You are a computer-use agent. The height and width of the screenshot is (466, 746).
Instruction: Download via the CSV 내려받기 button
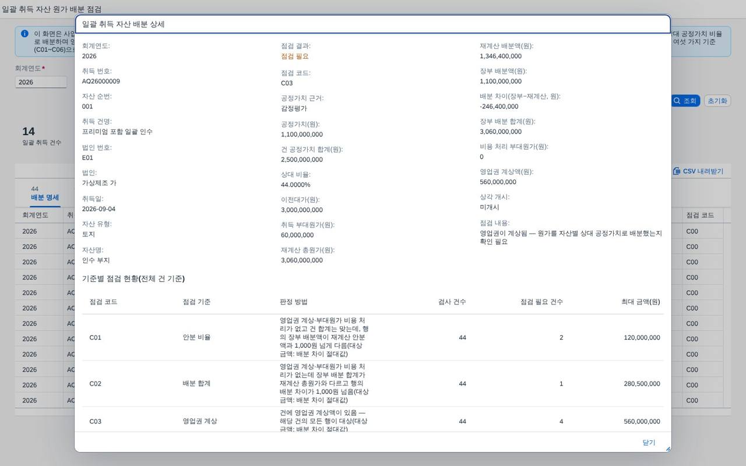click(698, 171)
